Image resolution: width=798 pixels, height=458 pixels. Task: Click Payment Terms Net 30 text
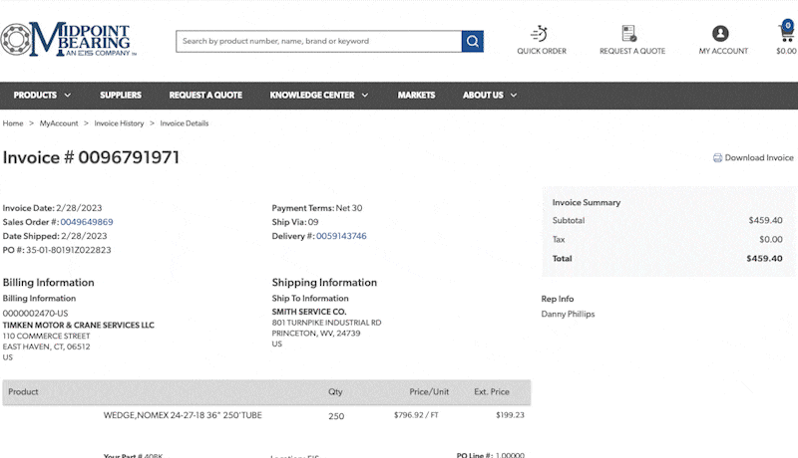(x=317, y=208)
